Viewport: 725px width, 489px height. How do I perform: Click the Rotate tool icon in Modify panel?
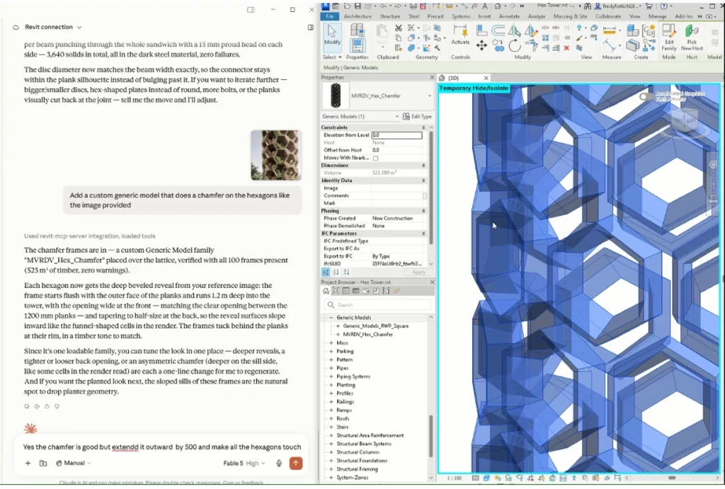point(514,45)
